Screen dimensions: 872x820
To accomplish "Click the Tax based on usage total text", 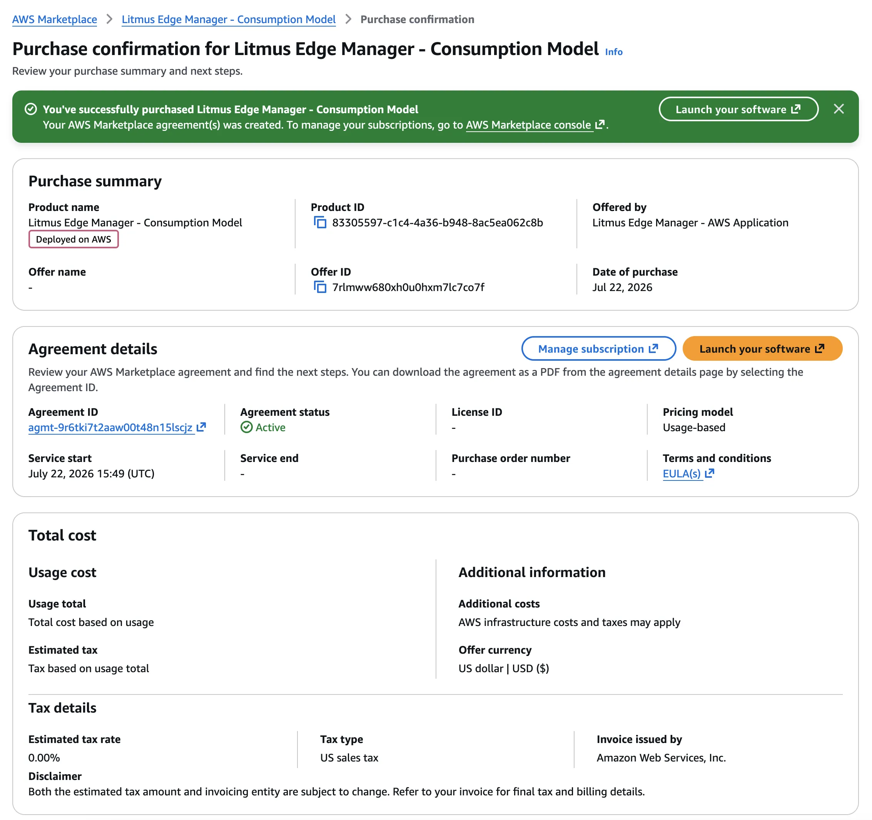I will [89, 668].
